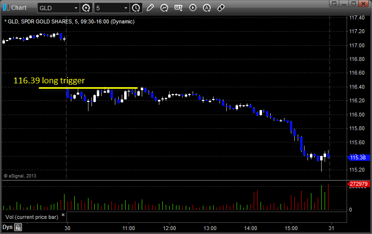Click the 117.20 price axis label
The image size is (372, 234).
[x=357, y=32]
